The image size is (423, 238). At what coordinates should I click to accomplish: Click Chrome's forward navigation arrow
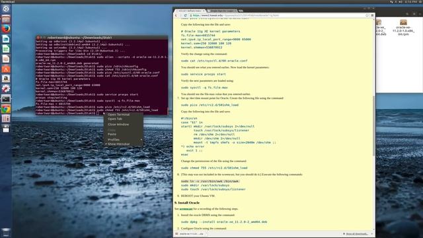point(180,15)
